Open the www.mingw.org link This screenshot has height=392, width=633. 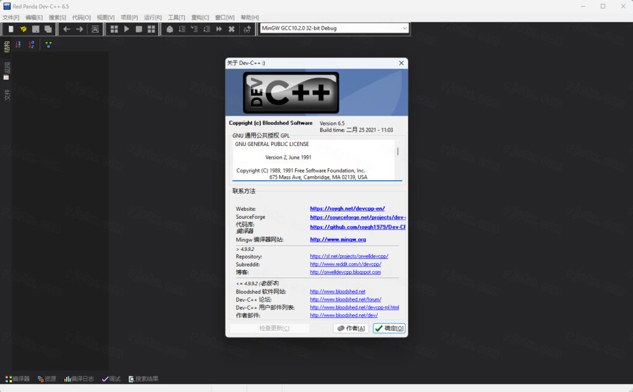click(338, 239)
